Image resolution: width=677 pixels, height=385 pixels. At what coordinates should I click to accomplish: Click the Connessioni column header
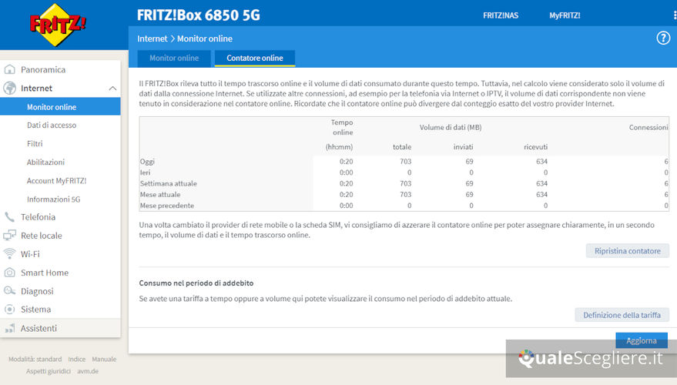(x=649, y=127)
